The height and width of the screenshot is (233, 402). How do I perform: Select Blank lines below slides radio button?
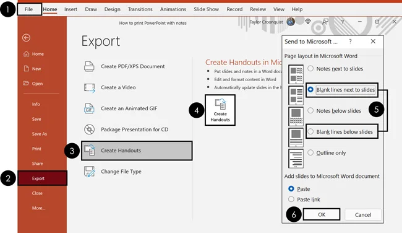[310, 132]
